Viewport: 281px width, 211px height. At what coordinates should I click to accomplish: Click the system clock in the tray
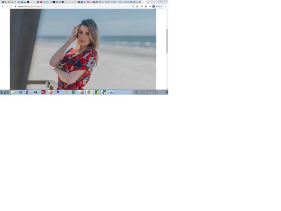[161, 92]
